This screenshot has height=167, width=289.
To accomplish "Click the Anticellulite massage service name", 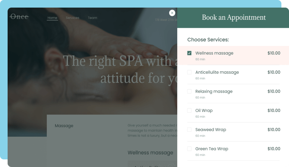I will coord(217,72).
